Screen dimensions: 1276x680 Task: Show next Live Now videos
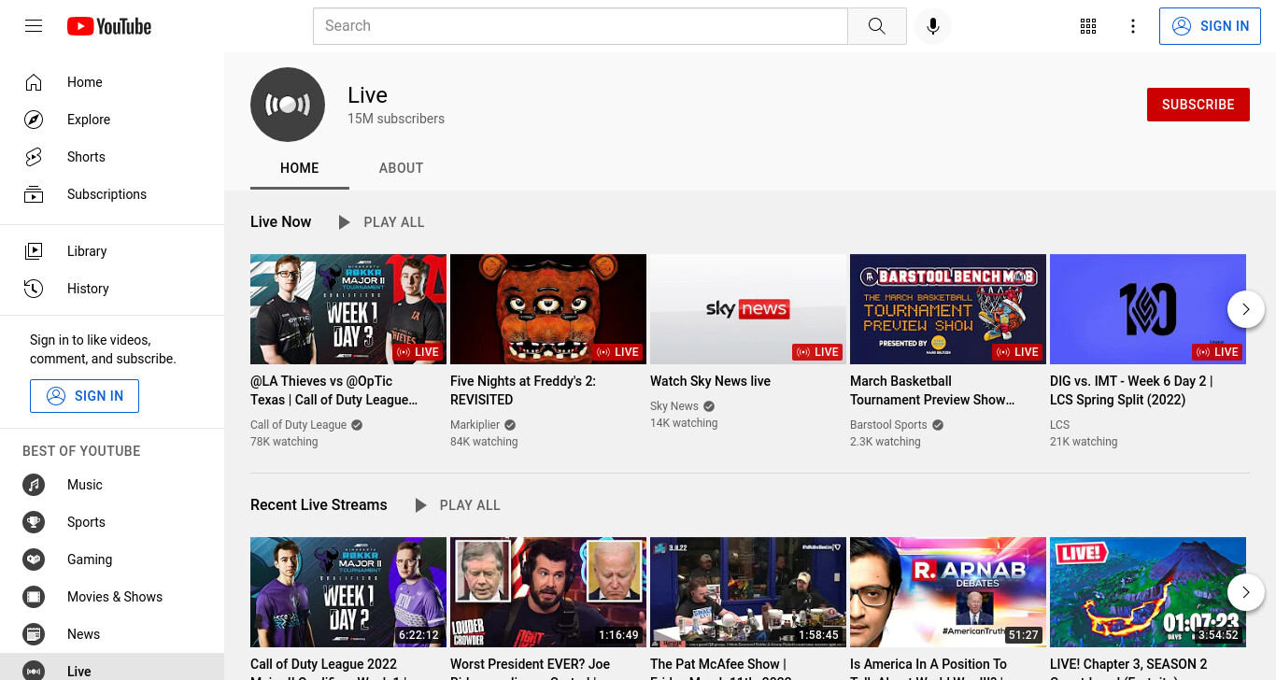(1246, 309)
